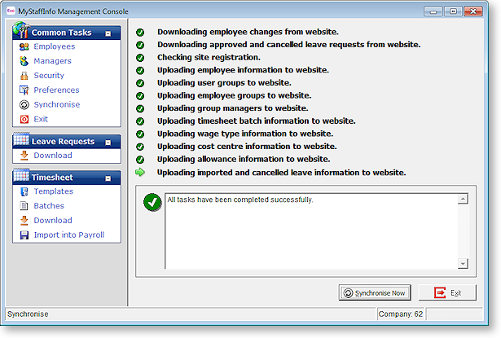Click the Templates icon under Timesheet

pos(24,191)
